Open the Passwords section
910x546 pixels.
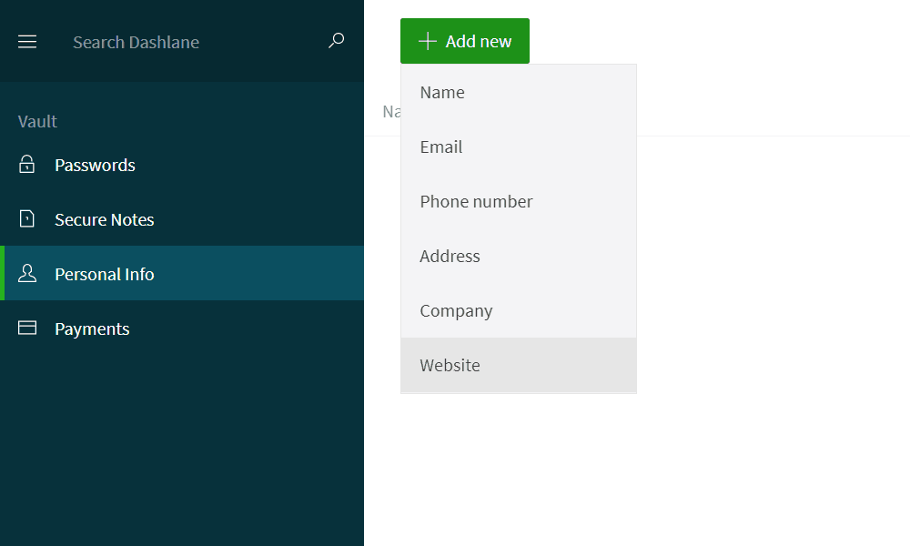coord(182,165)
